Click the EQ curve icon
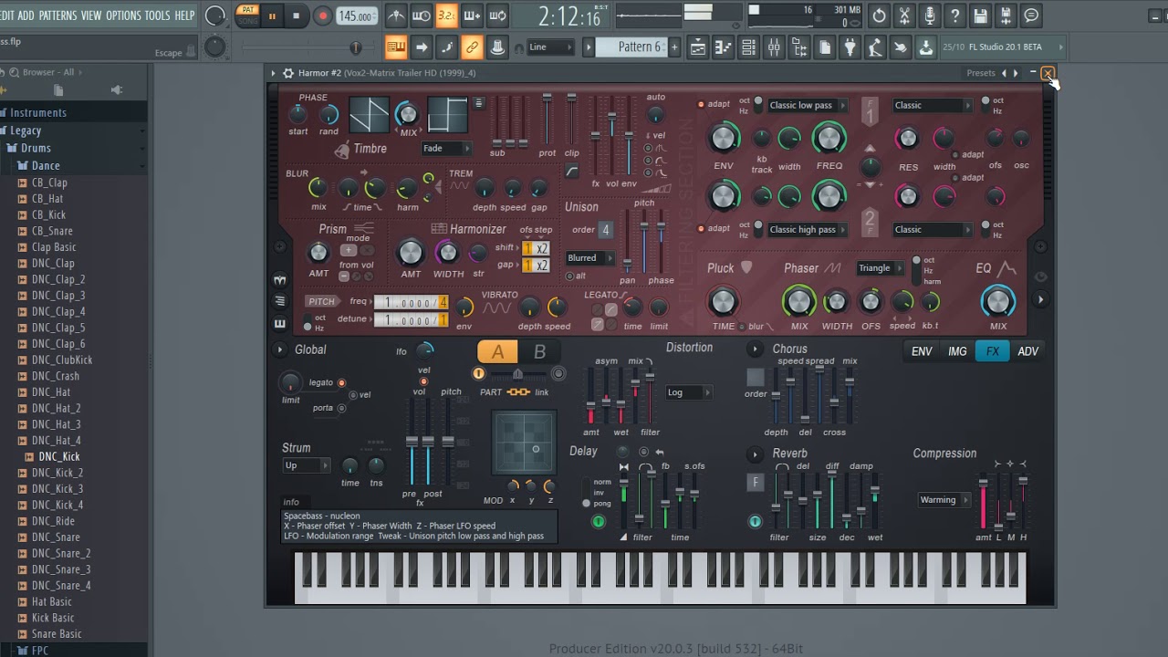The height and width of the screenshot is (657, 1168). pyautogui.click(x=1006, y=268)
